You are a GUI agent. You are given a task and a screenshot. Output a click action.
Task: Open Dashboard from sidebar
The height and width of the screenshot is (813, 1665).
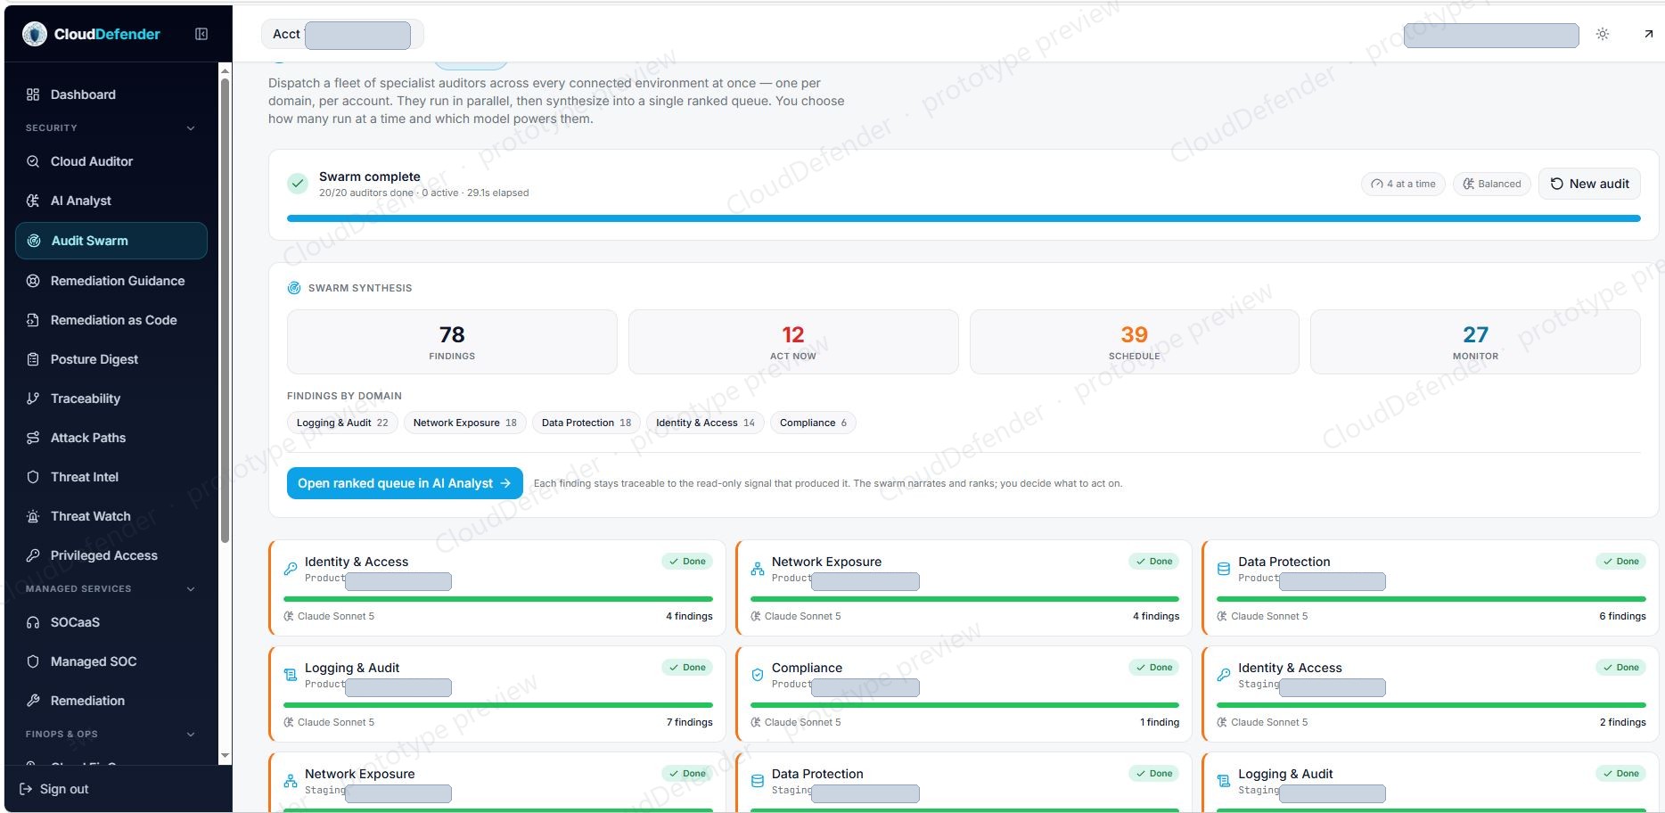click(111, 94)
